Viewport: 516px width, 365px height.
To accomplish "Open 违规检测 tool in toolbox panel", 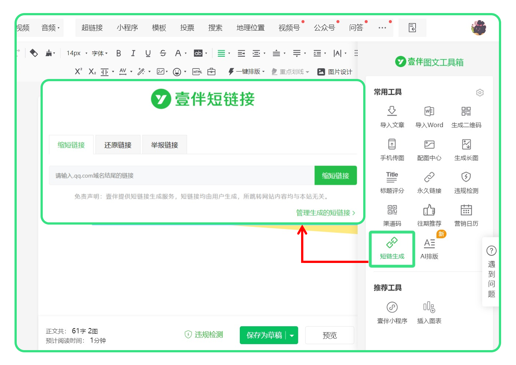I will 466,182.
